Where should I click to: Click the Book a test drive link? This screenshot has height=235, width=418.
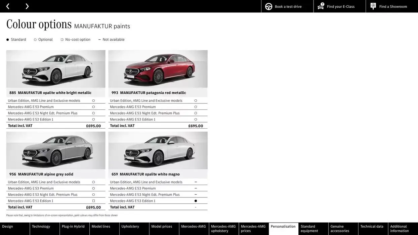[288, 6]
